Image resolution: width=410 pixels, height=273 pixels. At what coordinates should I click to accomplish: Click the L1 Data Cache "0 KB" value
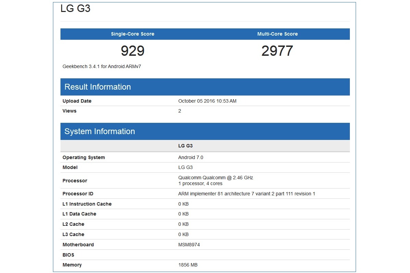tap(183, 214)
